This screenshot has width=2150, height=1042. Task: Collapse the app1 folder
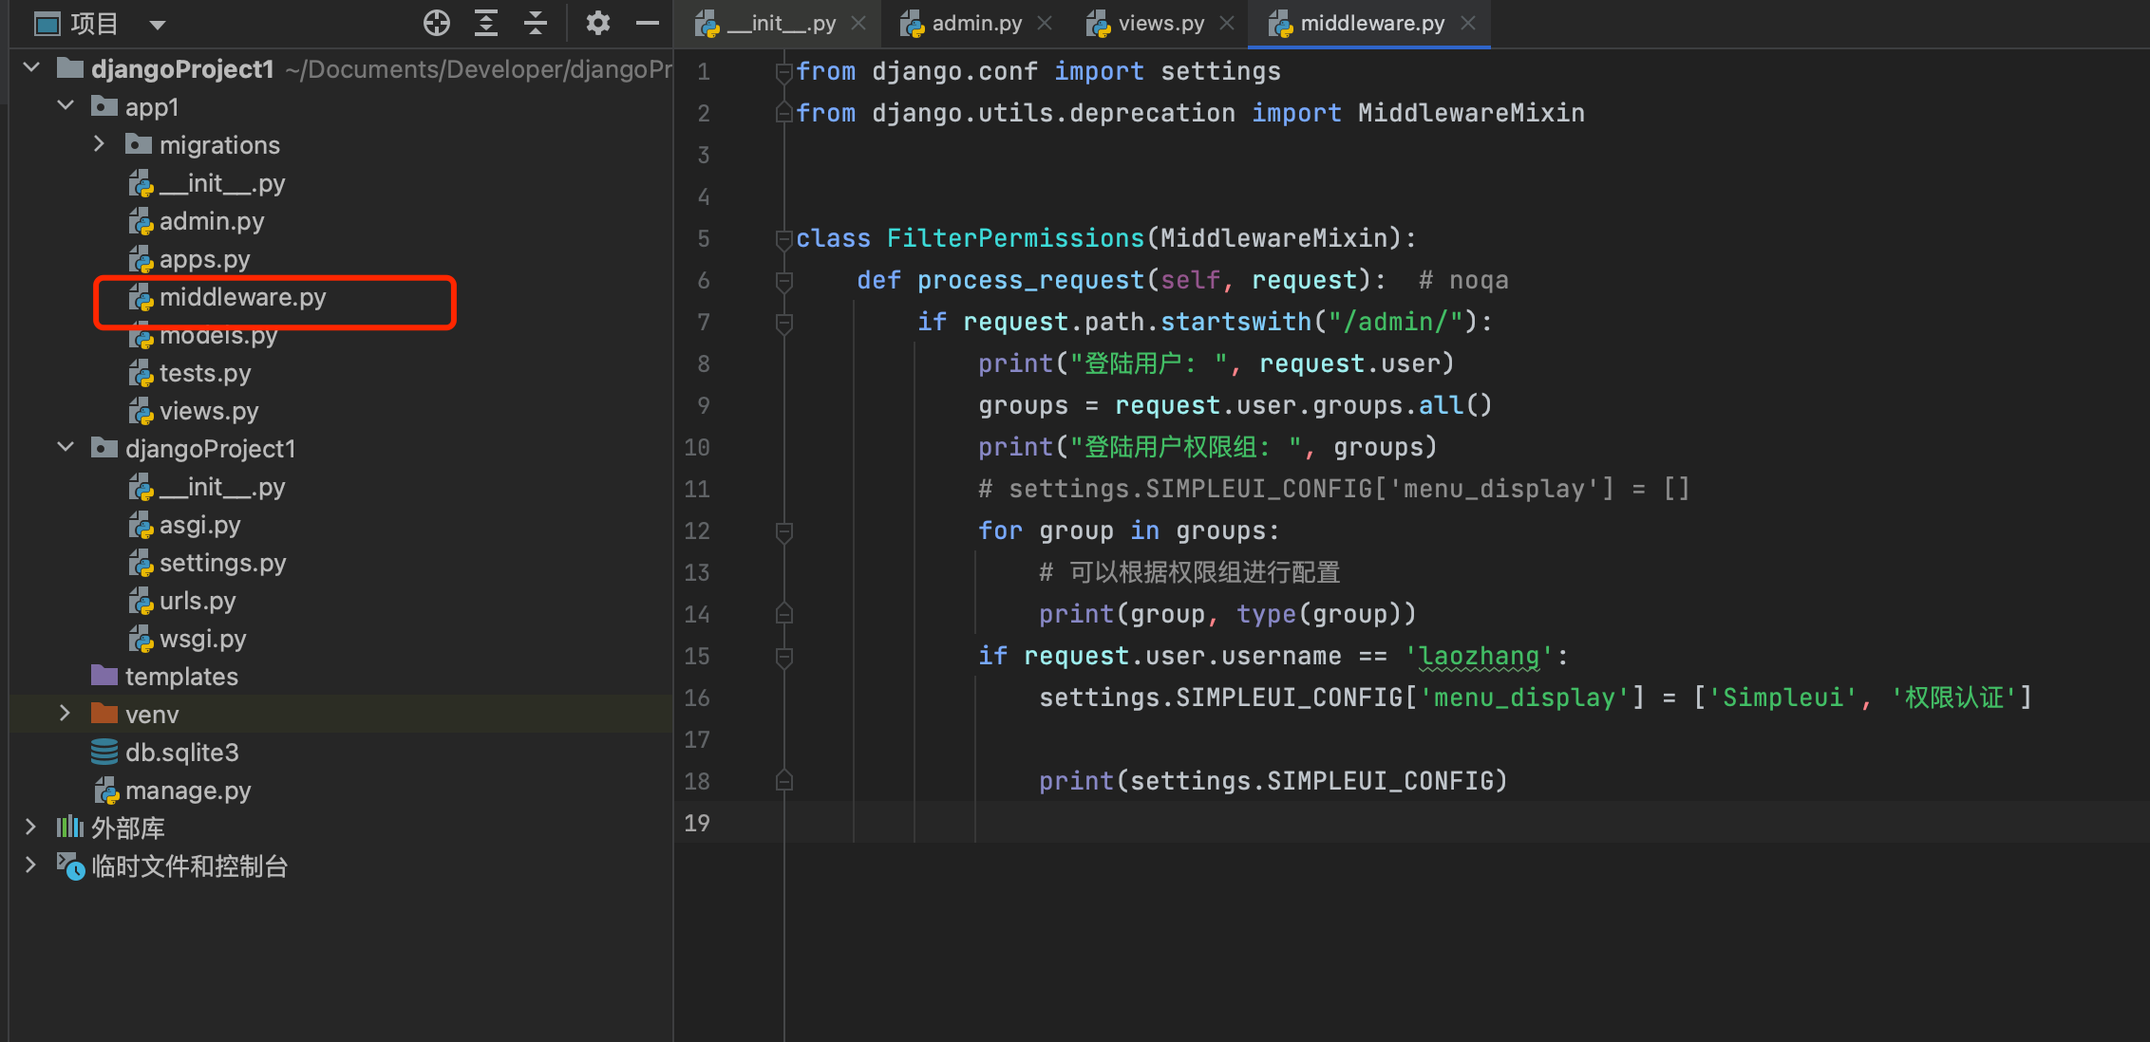point(66,105)
